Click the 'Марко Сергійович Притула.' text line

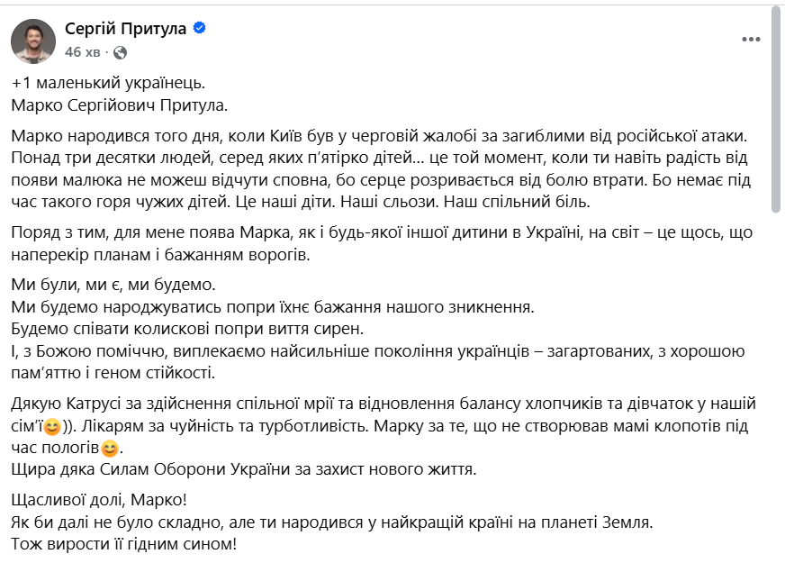(x=122, y=105)
